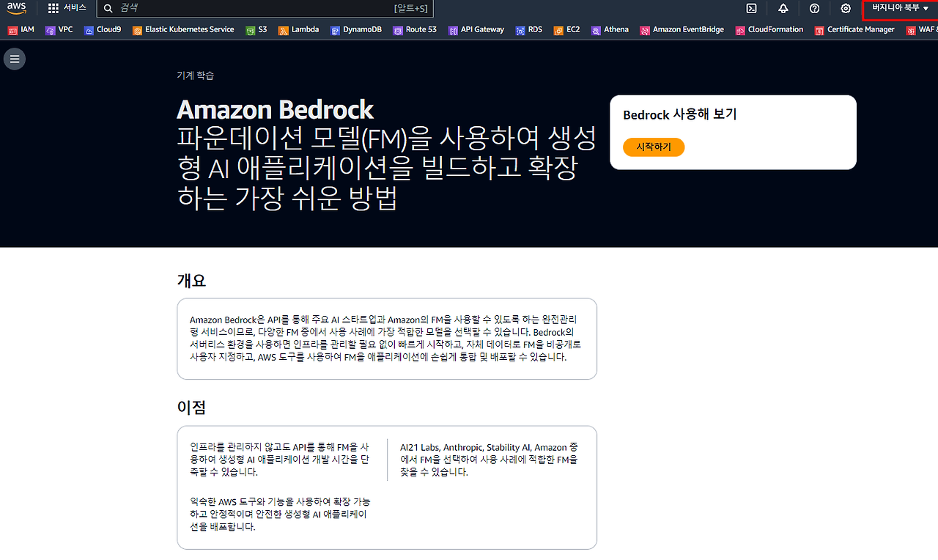Expand the 버지니아 북부 region dropdown

pos(901,8)
